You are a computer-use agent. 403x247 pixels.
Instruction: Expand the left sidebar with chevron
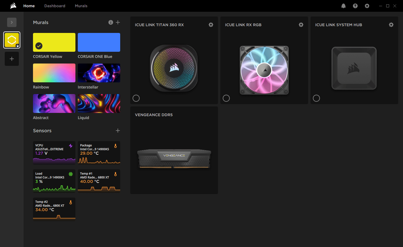[12, 22]
